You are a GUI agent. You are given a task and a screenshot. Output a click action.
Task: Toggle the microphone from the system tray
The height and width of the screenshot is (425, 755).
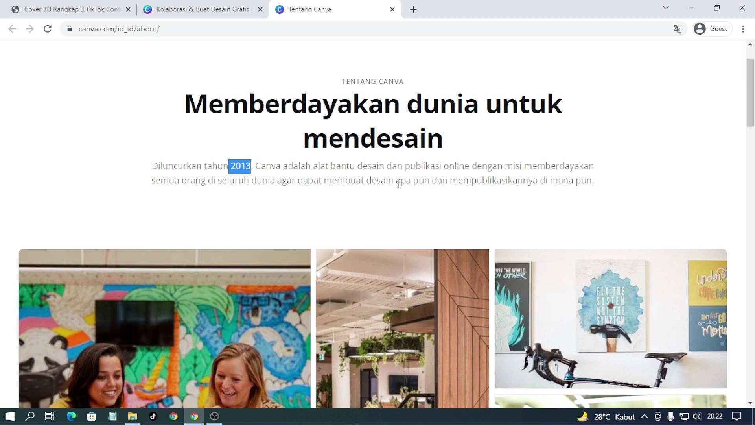[x=670, y=416]
